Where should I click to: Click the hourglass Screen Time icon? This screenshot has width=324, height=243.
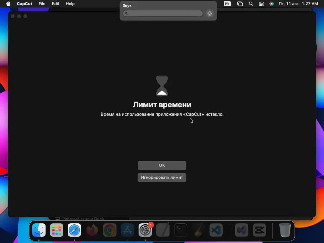tap(162, 86)
